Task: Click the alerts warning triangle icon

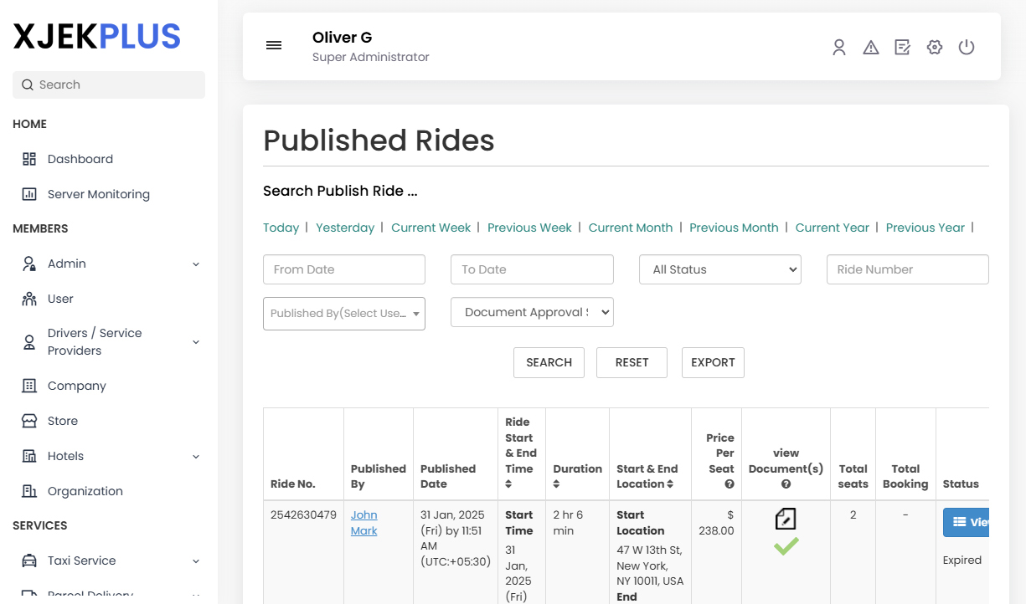Action: point(871,47)
